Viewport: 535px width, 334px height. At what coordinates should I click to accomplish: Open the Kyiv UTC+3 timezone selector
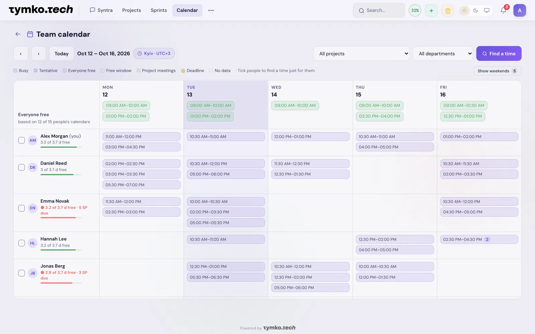point(154,53)
